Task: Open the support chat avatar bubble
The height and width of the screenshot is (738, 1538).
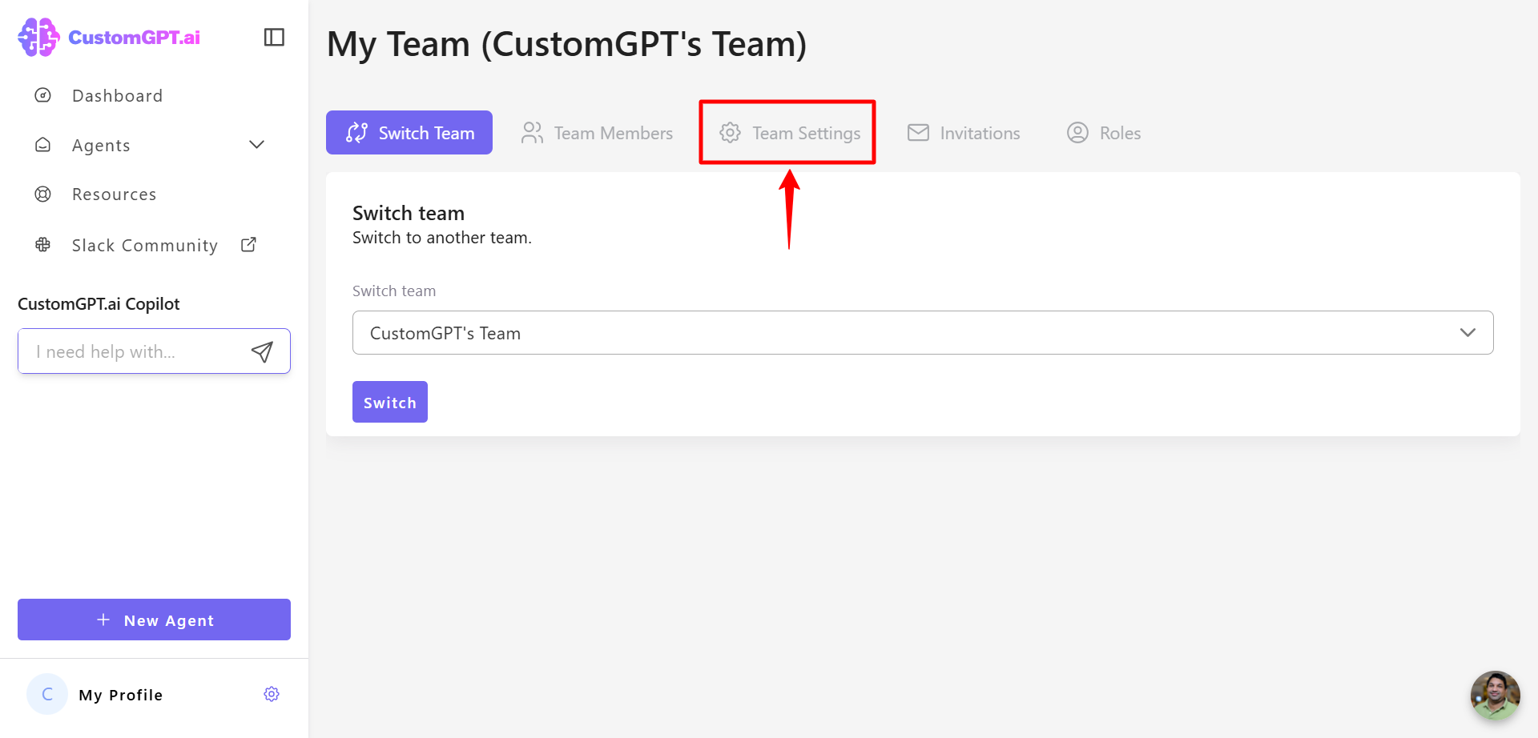Action: (1495, 696)
